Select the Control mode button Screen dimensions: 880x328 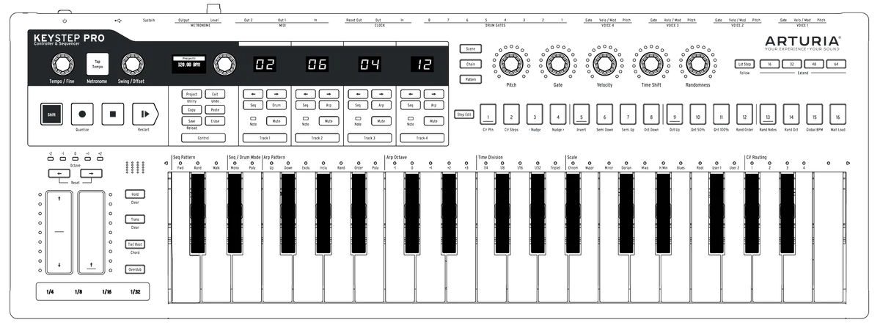pos(203,138)
